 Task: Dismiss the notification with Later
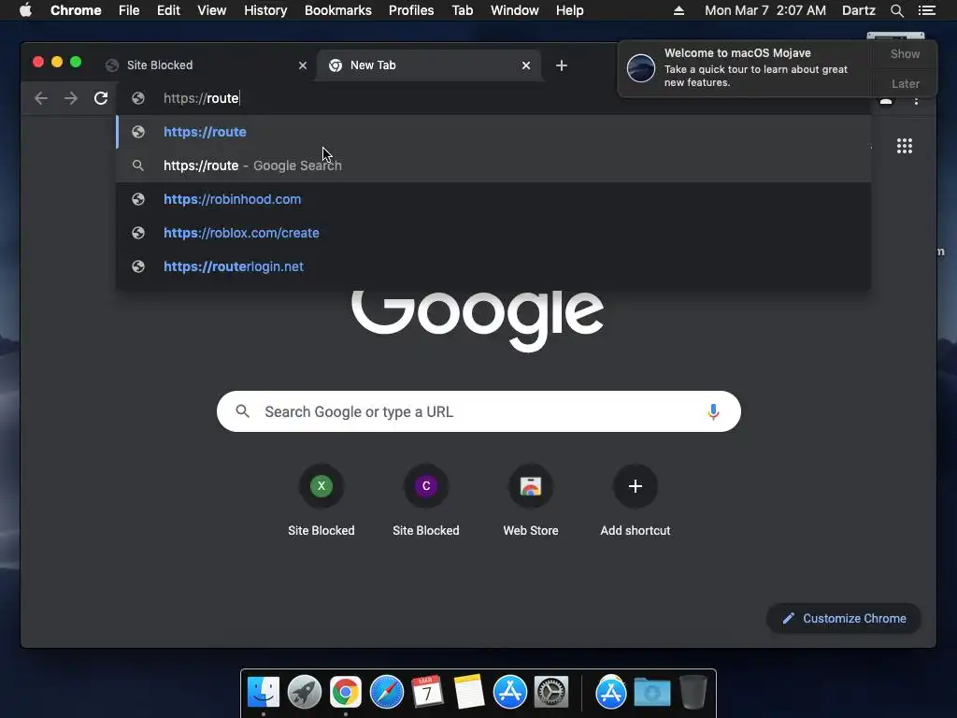click(x=905, y=83)
